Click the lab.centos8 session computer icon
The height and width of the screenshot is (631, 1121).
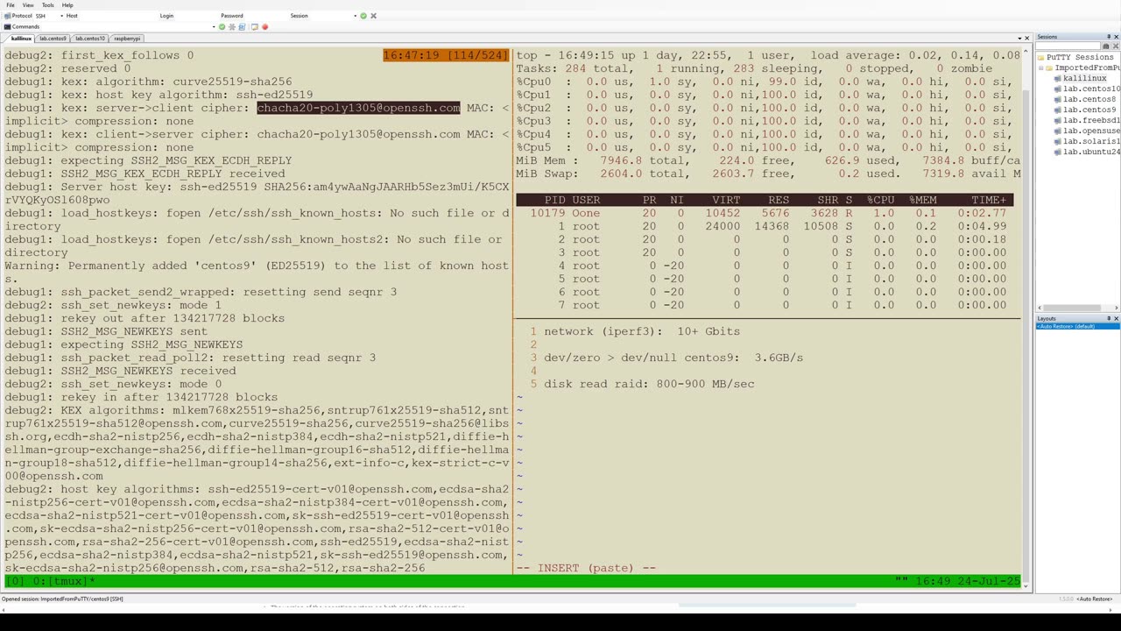pyautogui.click(x=1057, y=99)
